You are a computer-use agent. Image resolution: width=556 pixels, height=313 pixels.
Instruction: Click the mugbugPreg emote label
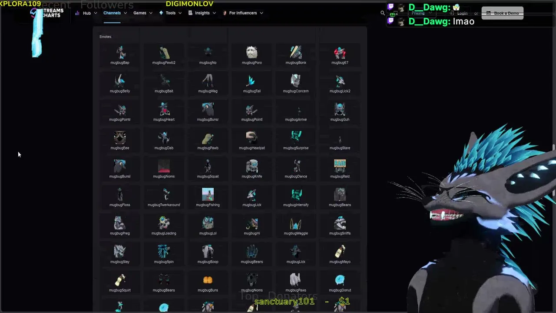(120, 233)
